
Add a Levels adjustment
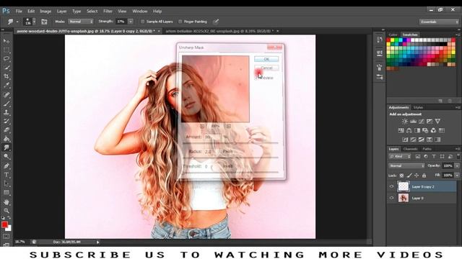coord(413,122)
